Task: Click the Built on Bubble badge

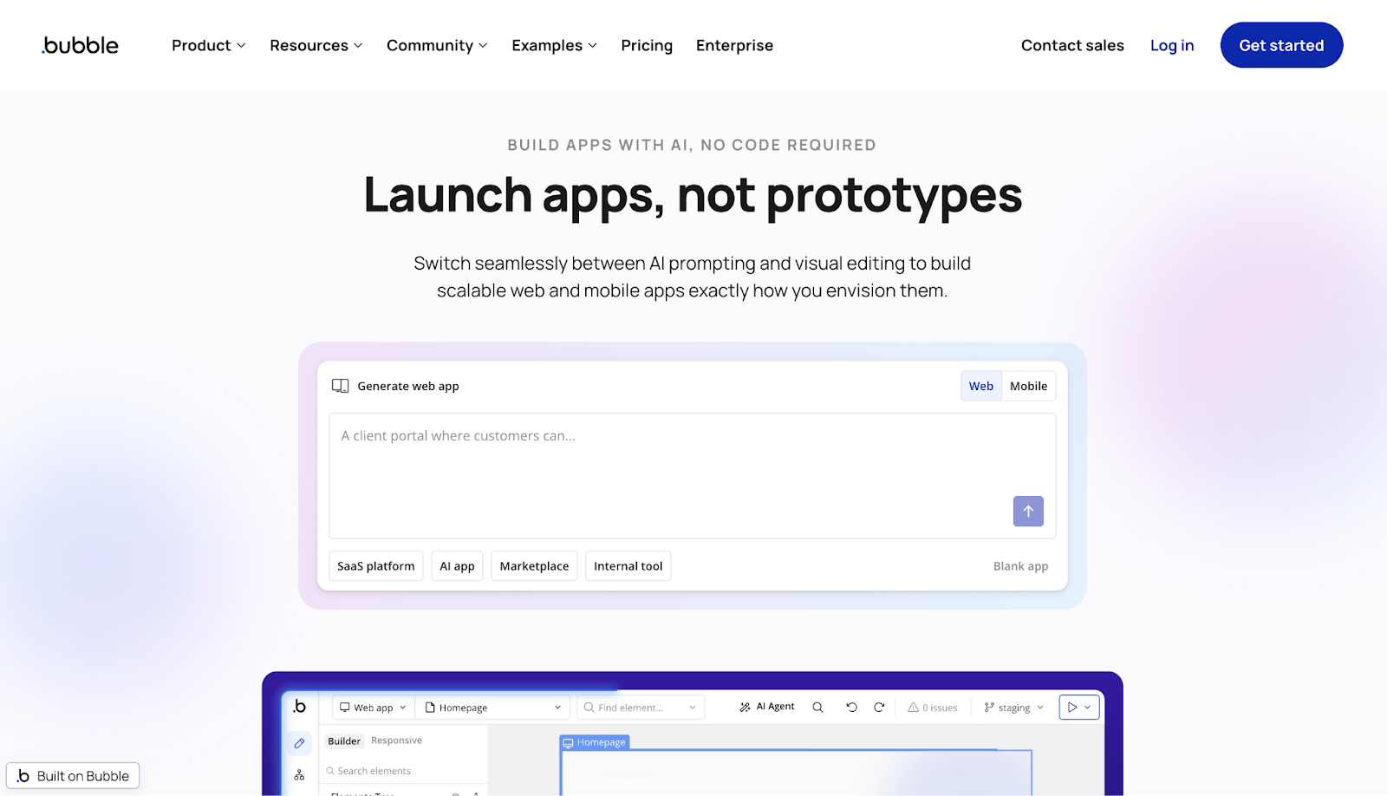Action: [x=73, y=776]
